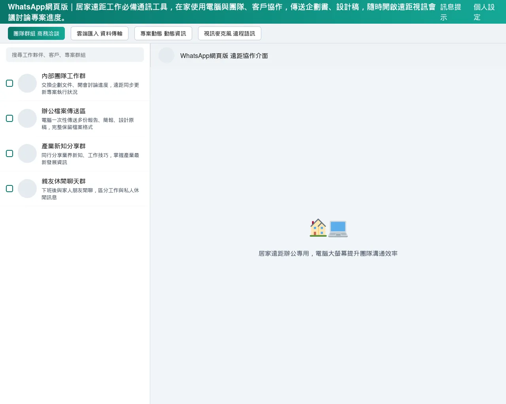This screenshot has width=506, height=404.
Task: Check the 內部團隊工作群 checkbox
Action: point(9,83)
